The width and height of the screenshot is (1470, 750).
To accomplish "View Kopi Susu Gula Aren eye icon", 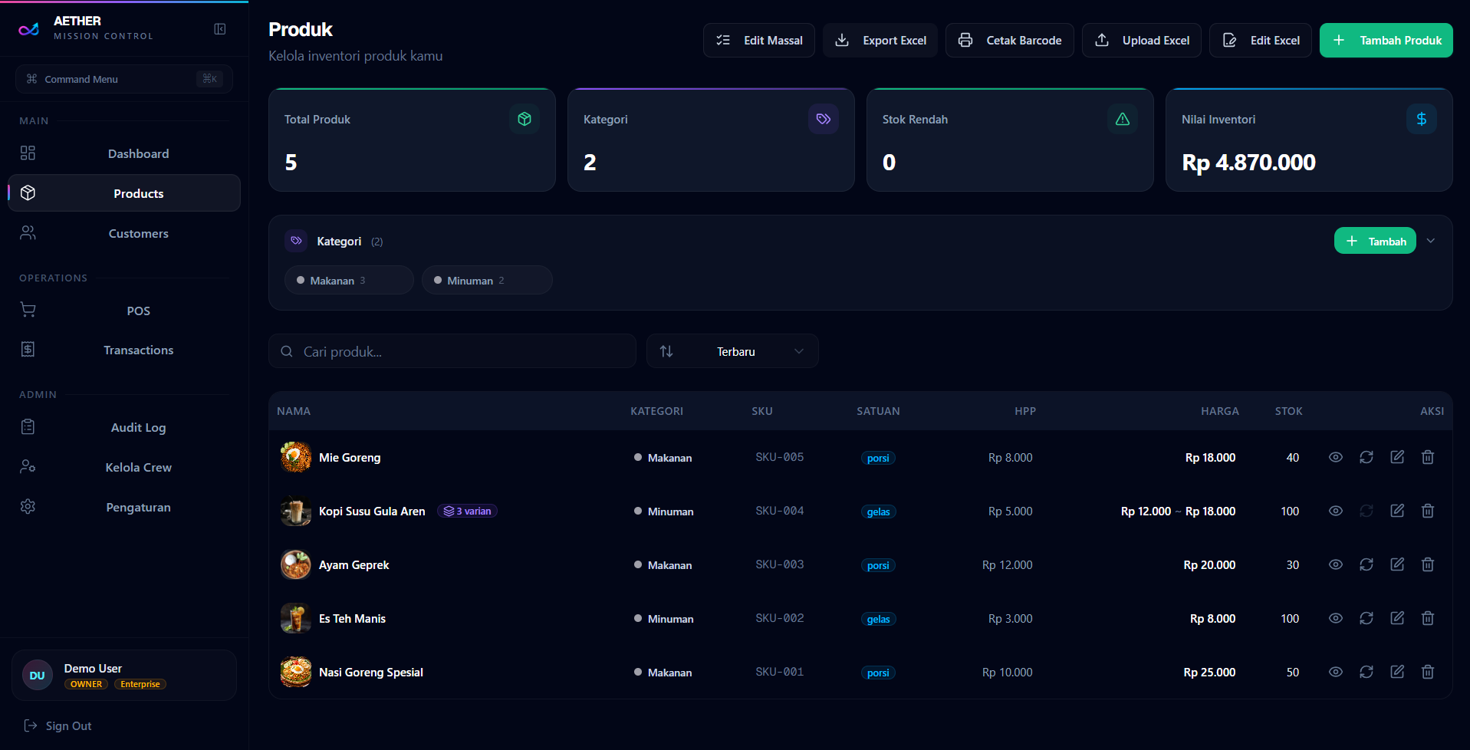I will pyautogui.click(x=1336, y=511).
